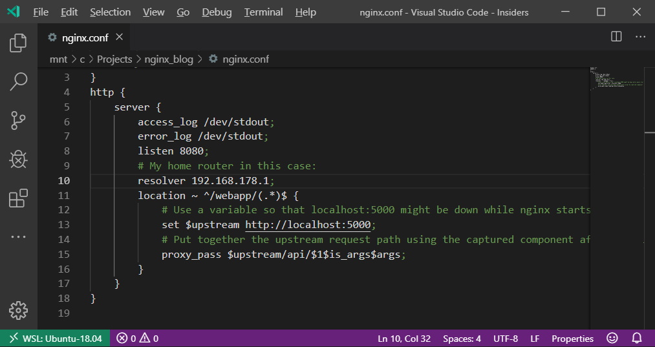Click the feedback smiley icon

(612, 338)
